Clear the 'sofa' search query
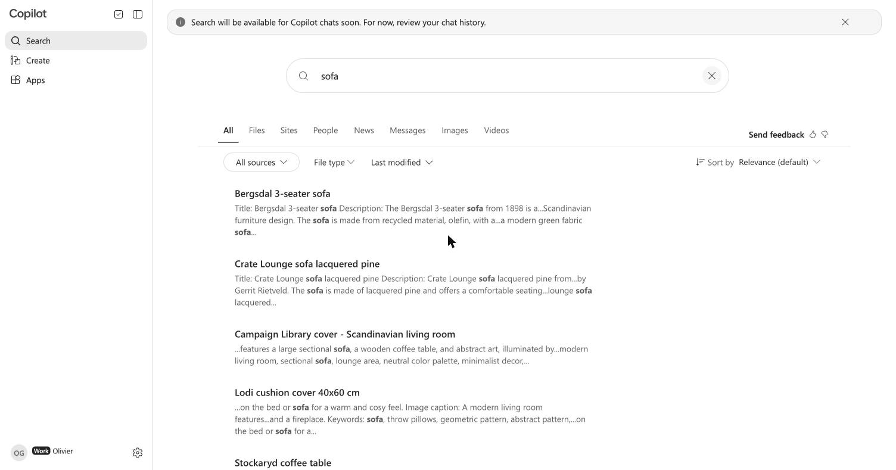The width and height of the screenshot is (896, 470). click(711, 76)
